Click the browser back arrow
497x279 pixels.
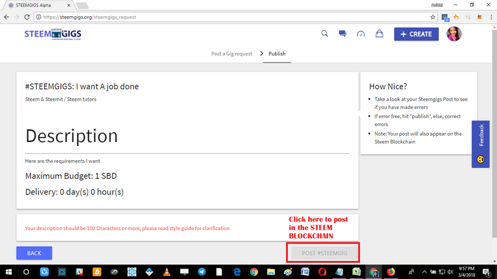coord(6,17)
